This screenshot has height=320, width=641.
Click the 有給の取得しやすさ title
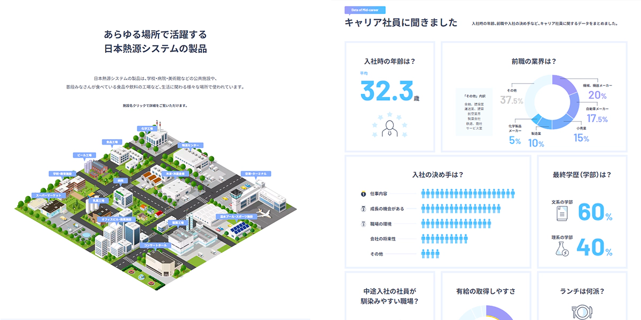coord(486,291)
